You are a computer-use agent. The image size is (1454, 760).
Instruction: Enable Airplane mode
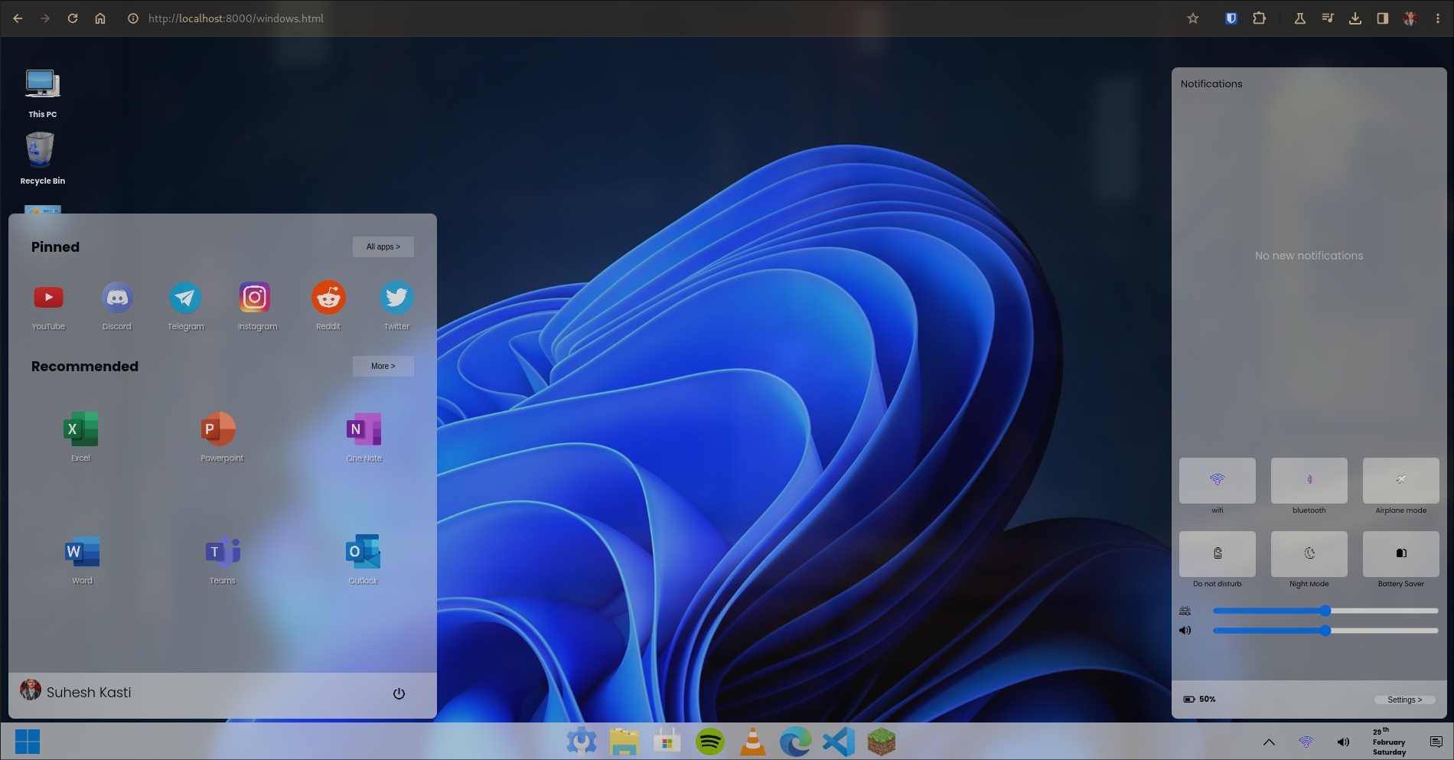[x=1400, y=481]
